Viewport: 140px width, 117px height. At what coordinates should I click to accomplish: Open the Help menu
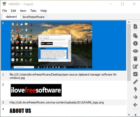point(44,11)
